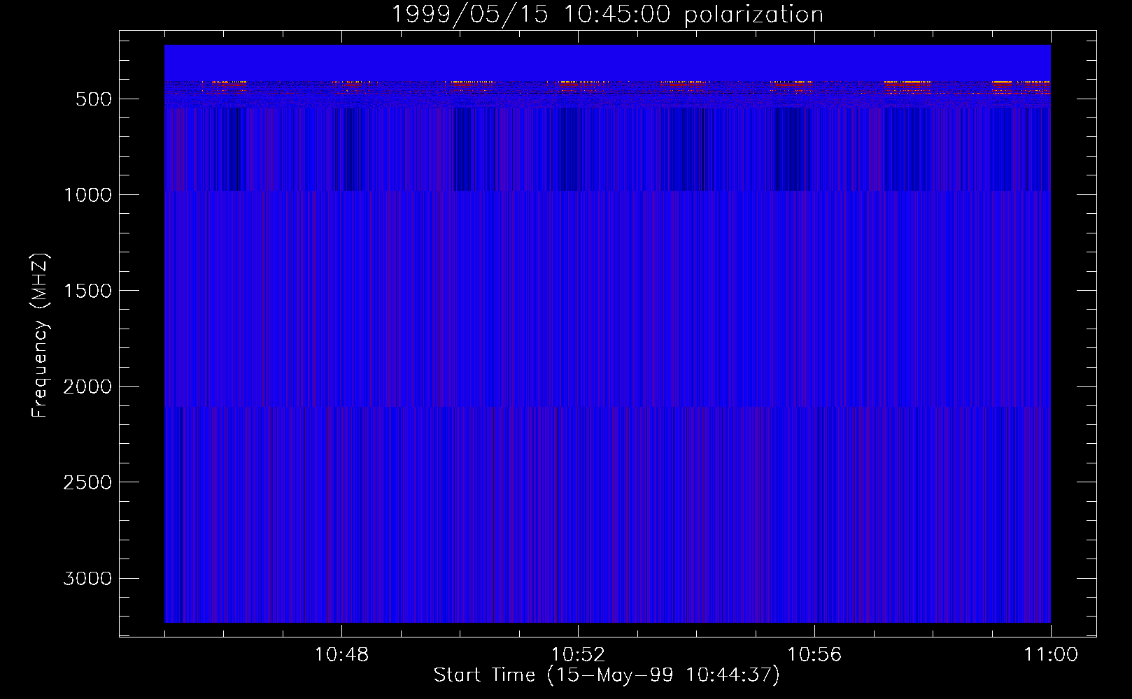
Task: Click the 3000 frequency tick label
Action: click(x=87, y=578)
